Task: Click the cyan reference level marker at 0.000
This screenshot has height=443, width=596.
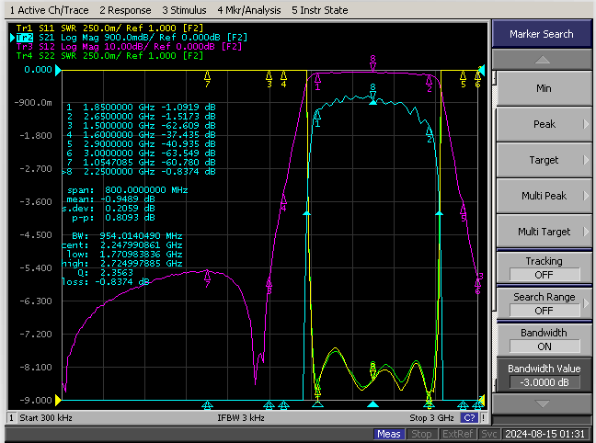Action: click(x=58, y=70)
